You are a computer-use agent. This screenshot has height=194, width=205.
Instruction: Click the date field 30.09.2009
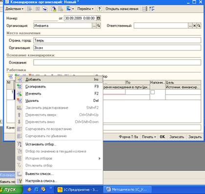(80, 18)
